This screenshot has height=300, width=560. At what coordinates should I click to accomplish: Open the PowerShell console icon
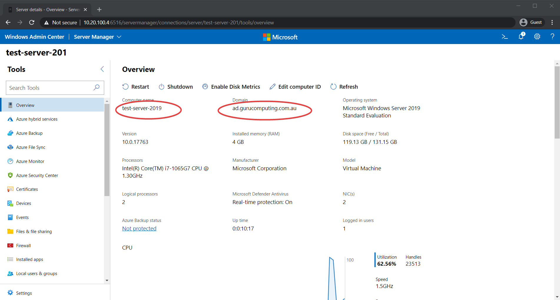(505, 37)
